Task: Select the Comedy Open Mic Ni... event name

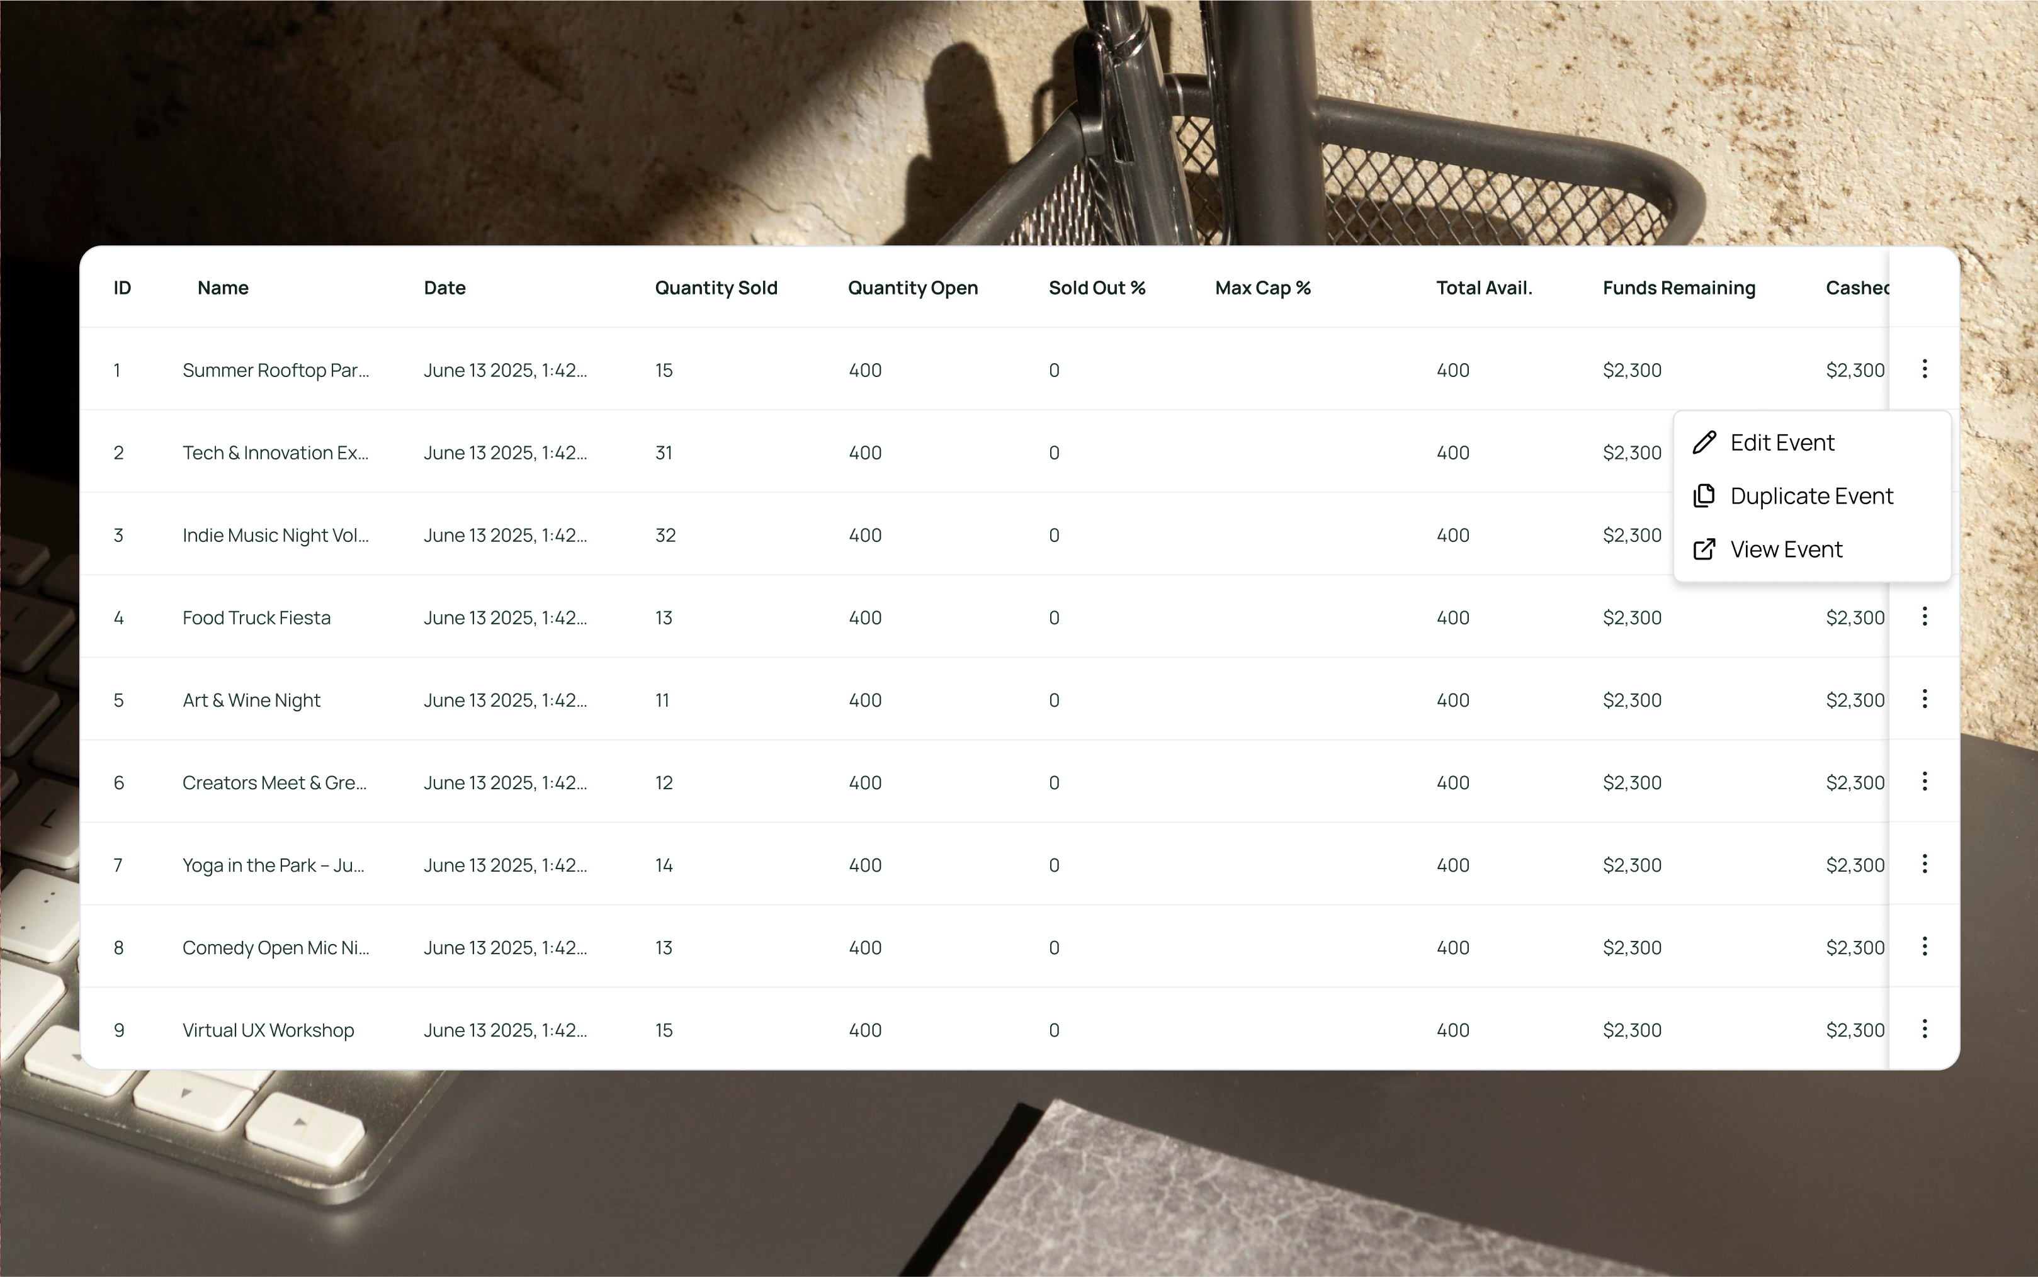Action: pos(276,948)
